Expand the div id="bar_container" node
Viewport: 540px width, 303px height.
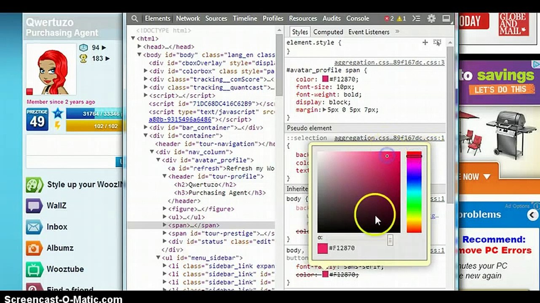click(x=146, y=128)
